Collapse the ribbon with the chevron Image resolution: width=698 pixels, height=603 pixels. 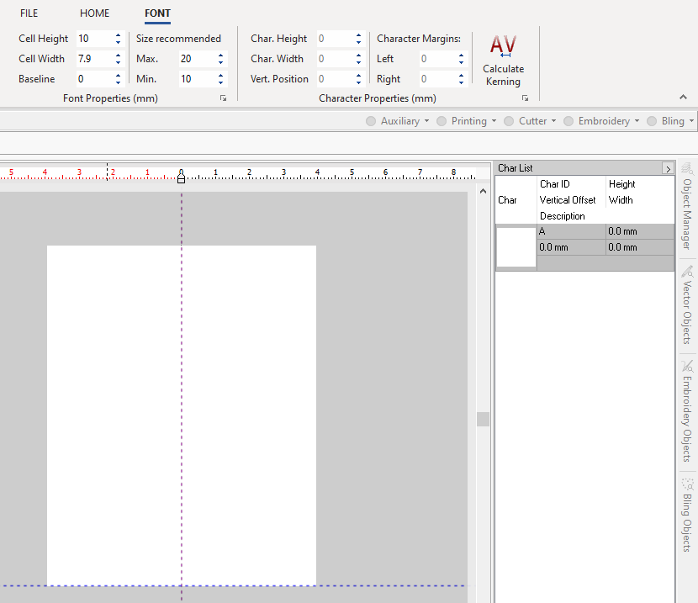click(683, 98)
